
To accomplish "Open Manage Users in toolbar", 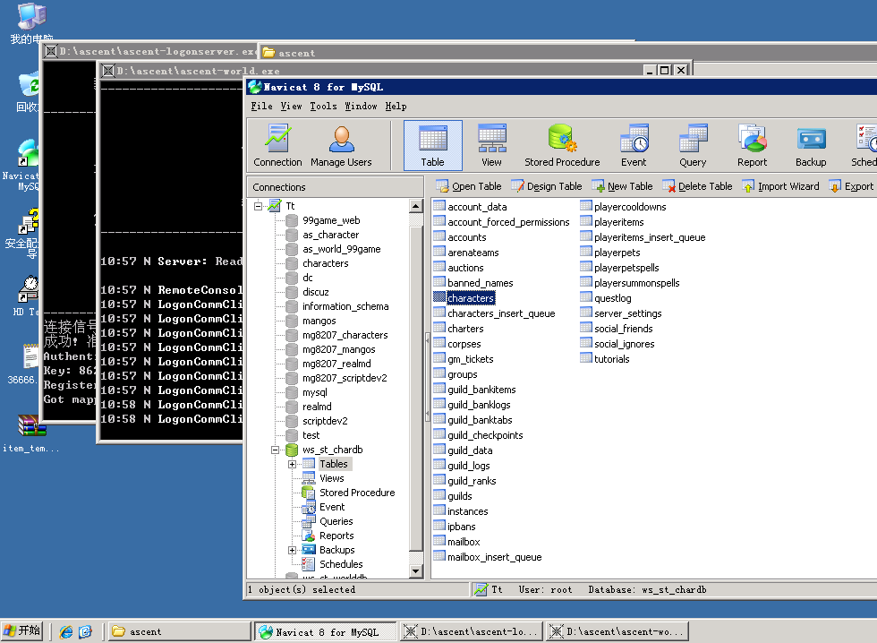I will (341, 145).
